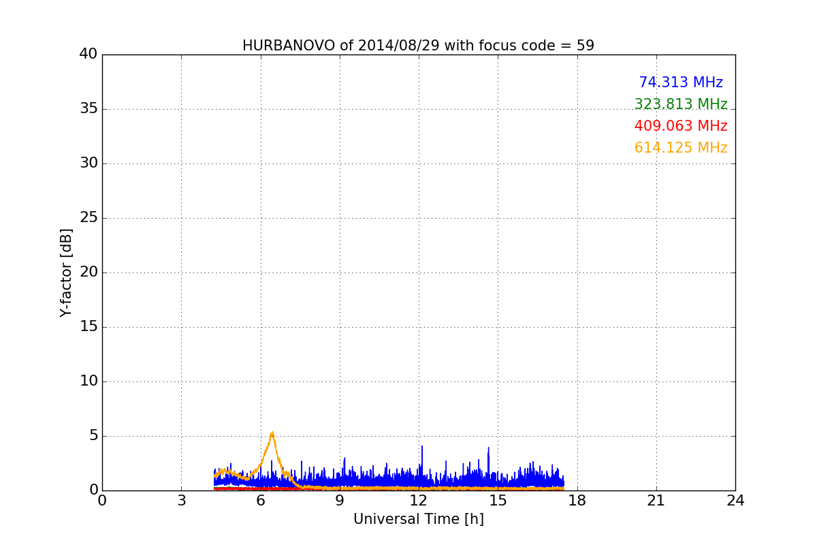This screenshot has height=545, width=817.
Task: Click y-axis tick label 40
Action: 88,54
